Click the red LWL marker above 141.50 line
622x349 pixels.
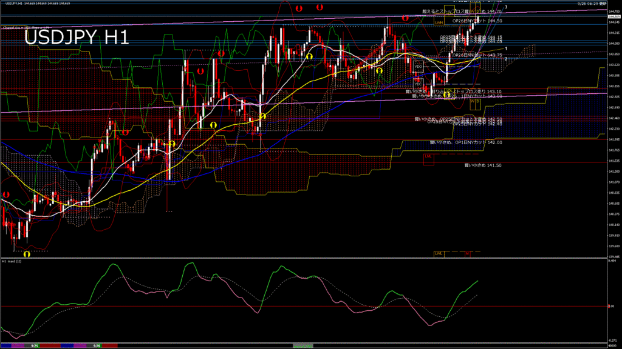(x=428, y=156)
